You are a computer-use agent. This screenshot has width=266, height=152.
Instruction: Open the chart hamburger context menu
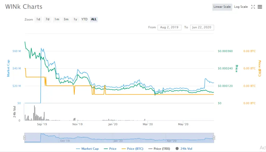[x=260, y=7]
